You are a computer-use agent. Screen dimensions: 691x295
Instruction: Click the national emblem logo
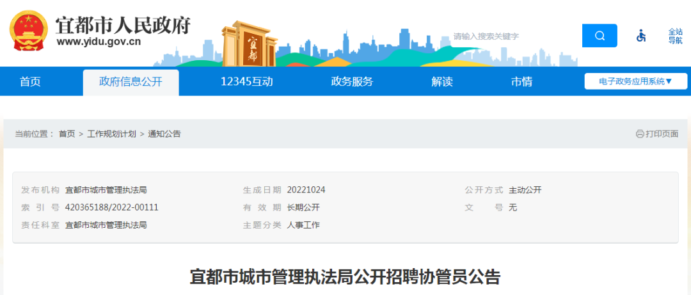click(27, 33)
